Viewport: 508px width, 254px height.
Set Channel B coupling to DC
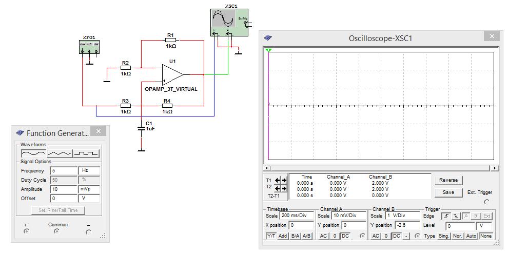point(397,236)
